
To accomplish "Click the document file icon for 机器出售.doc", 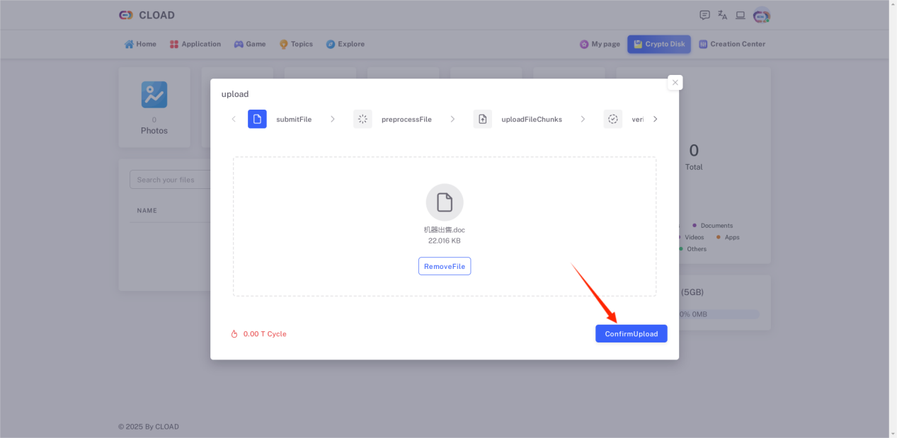I will pos(445,202).
